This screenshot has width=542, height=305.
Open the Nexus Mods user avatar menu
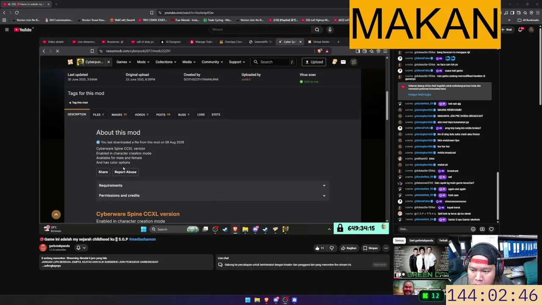click(x=354, y=62)
